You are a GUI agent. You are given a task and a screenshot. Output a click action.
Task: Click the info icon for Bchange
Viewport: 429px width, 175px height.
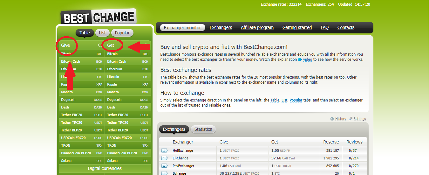(164, 173)
